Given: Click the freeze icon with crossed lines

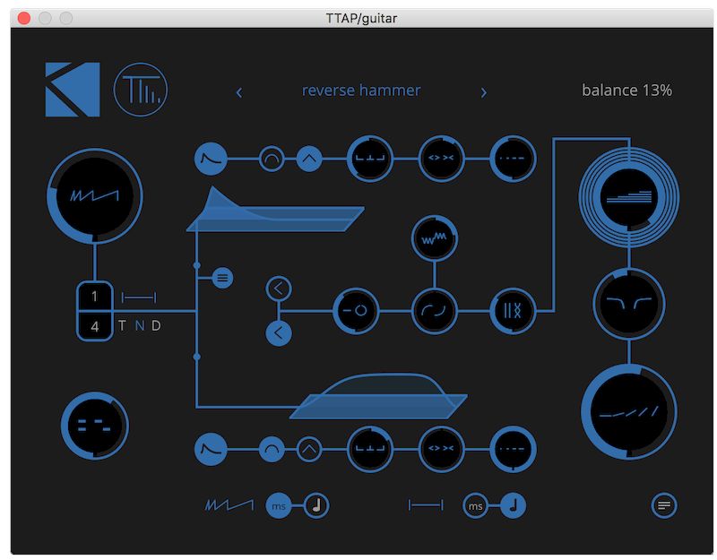Looking at the screenshot, I should coord(514,312).
